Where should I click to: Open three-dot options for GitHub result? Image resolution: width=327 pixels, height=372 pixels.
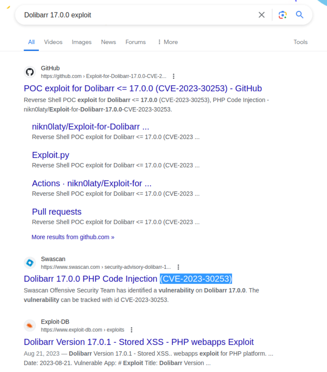pyautogui.click(x=173, y=76)
